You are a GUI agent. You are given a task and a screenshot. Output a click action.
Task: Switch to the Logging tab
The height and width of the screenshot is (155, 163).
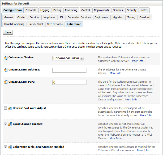click(45, 10)
